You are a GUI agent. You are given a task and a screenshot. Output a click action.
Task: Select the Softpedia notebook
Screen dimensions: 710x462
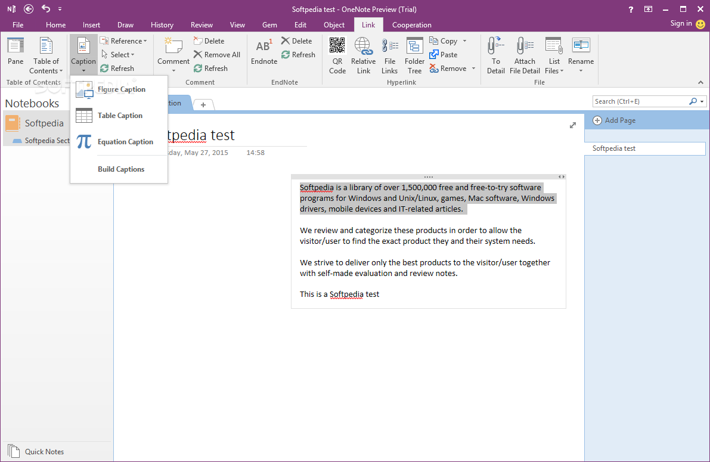36,123
